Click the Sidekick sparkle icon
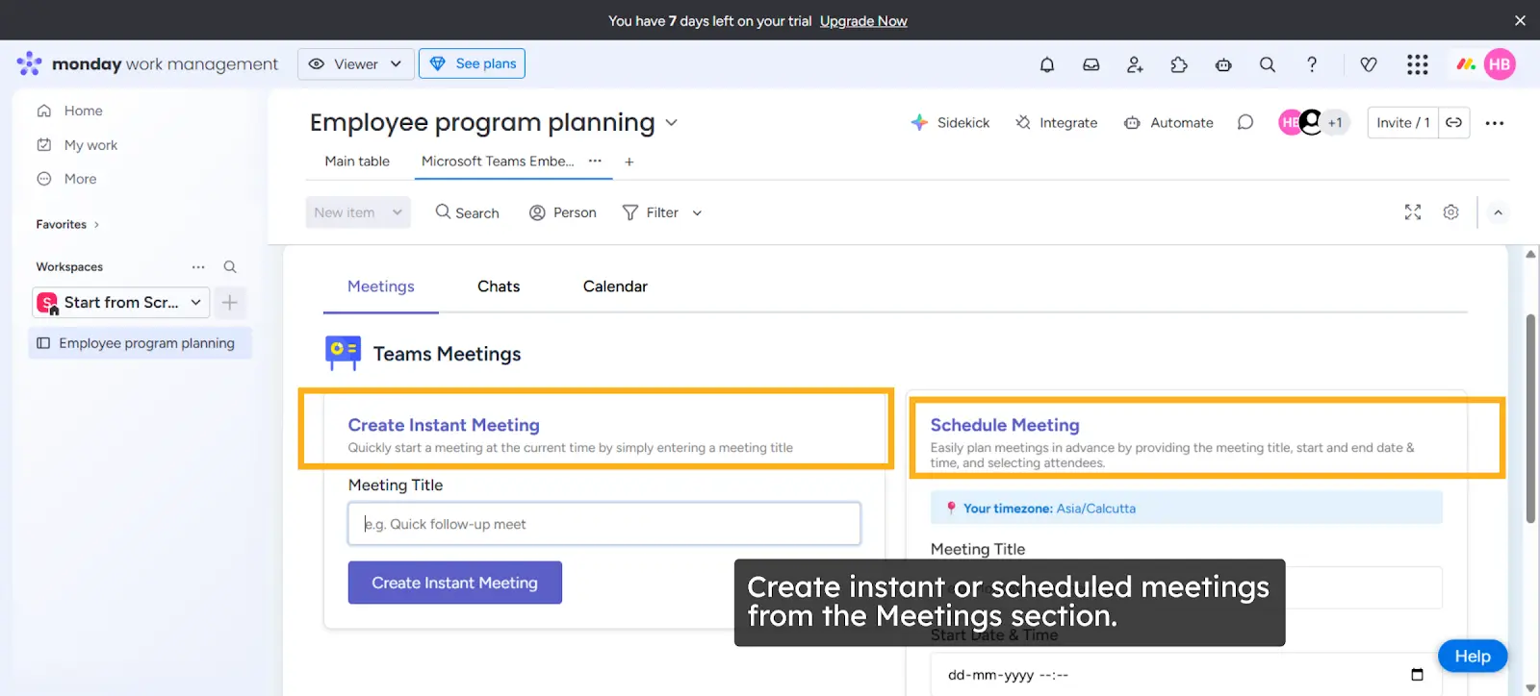This screenshot has width=1540, height=696. pyautogui.click(x=917, y=122)
